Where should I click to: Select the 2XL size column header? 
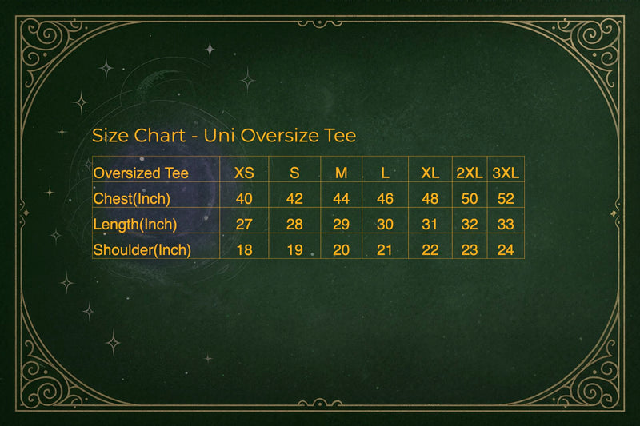[470, 173]
